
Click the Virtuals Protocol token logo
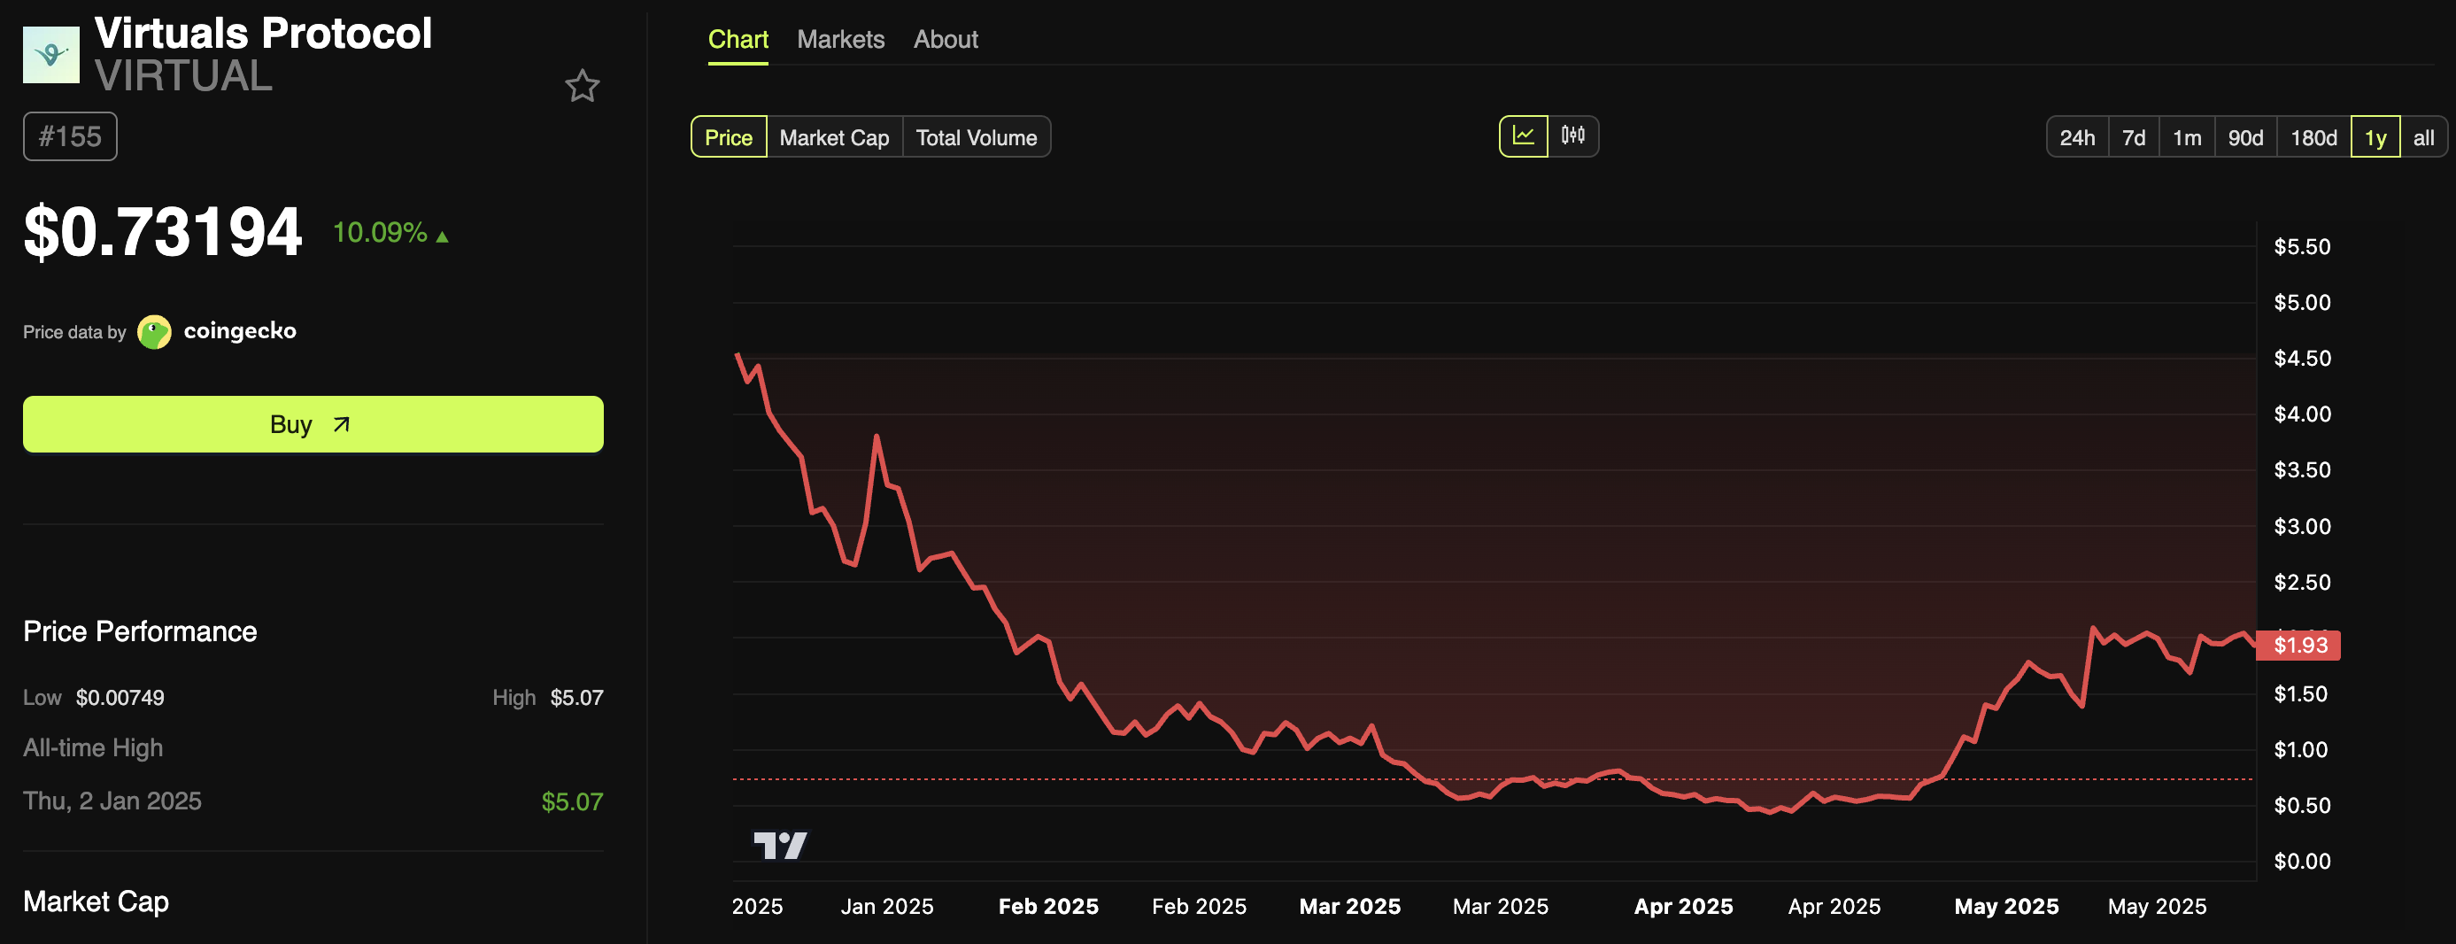click(x=51, y=55)
